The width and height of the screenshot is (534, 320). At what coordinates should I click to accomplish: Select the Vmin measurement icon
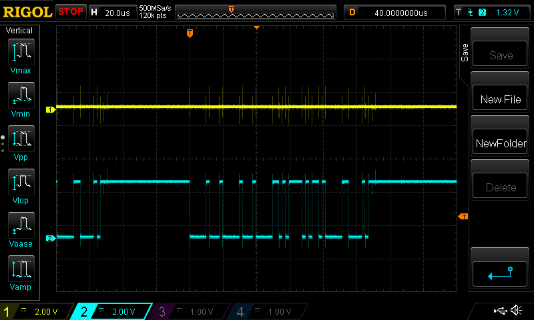(x=21, y=95)
